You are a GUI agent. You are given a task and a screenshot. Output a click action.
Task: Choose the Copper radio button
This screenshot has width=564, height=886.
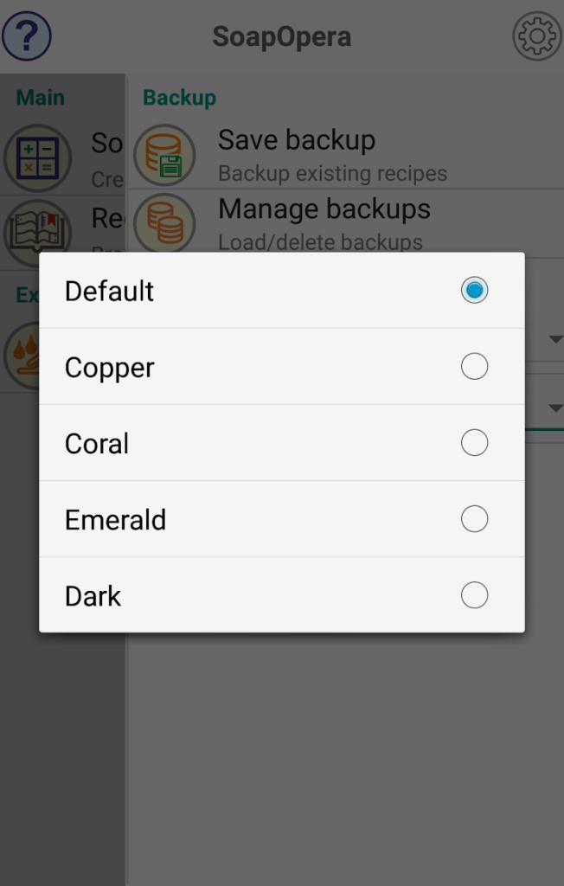click(474, 367)
